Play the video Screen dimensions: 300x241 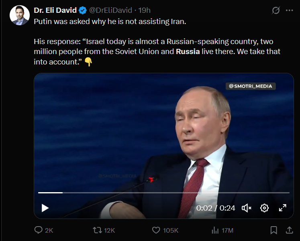[45, 208]
